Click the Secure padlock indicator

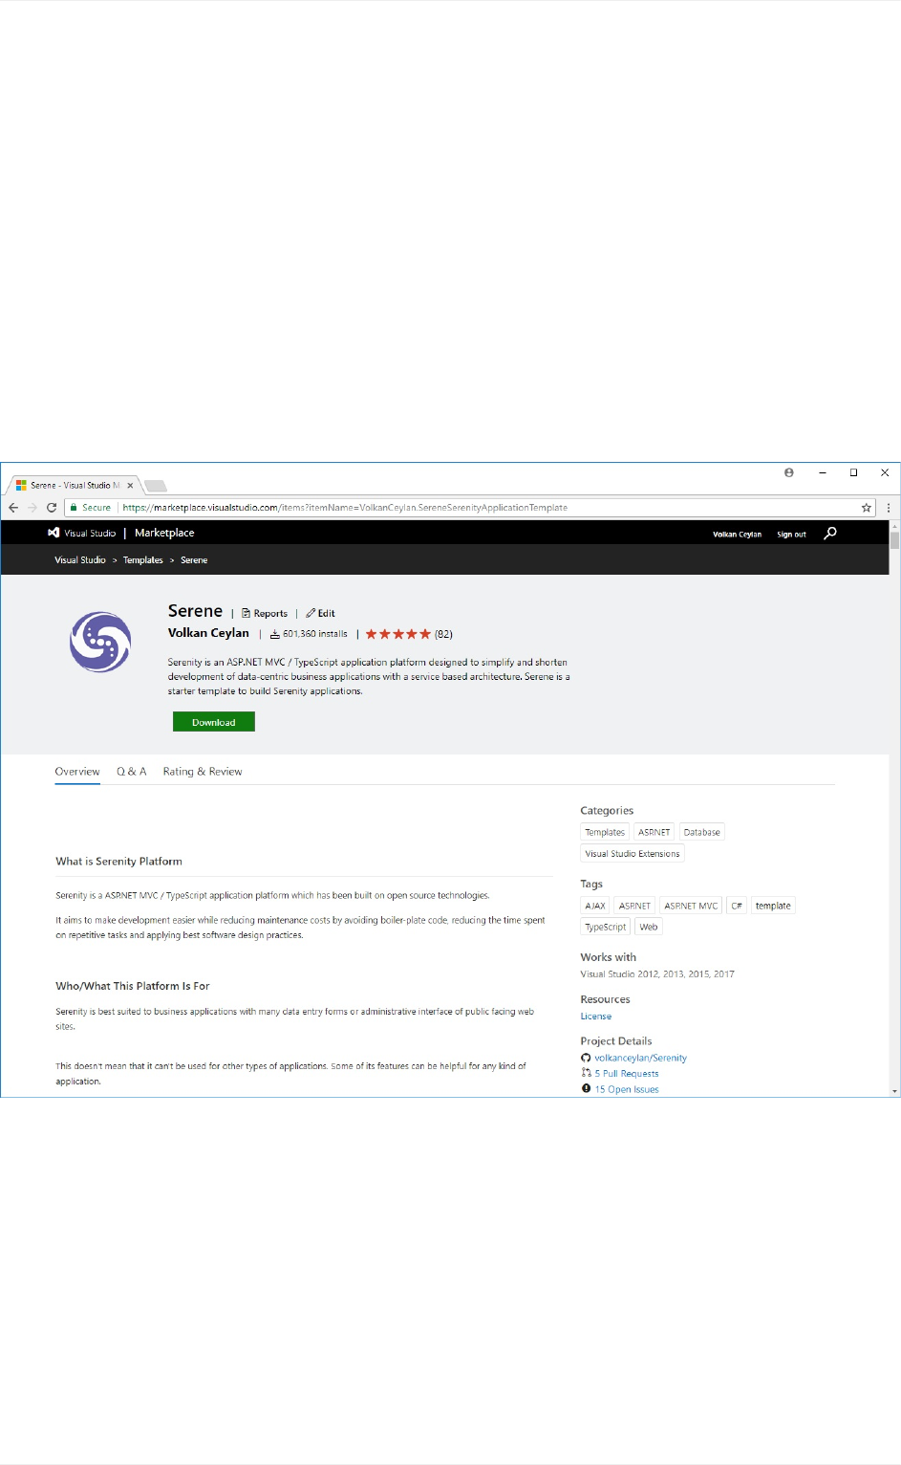[x=91, y=508]
